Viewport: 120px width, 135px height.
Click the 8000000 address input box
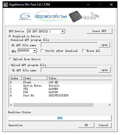pyautogui.click(x=25, y=51)
